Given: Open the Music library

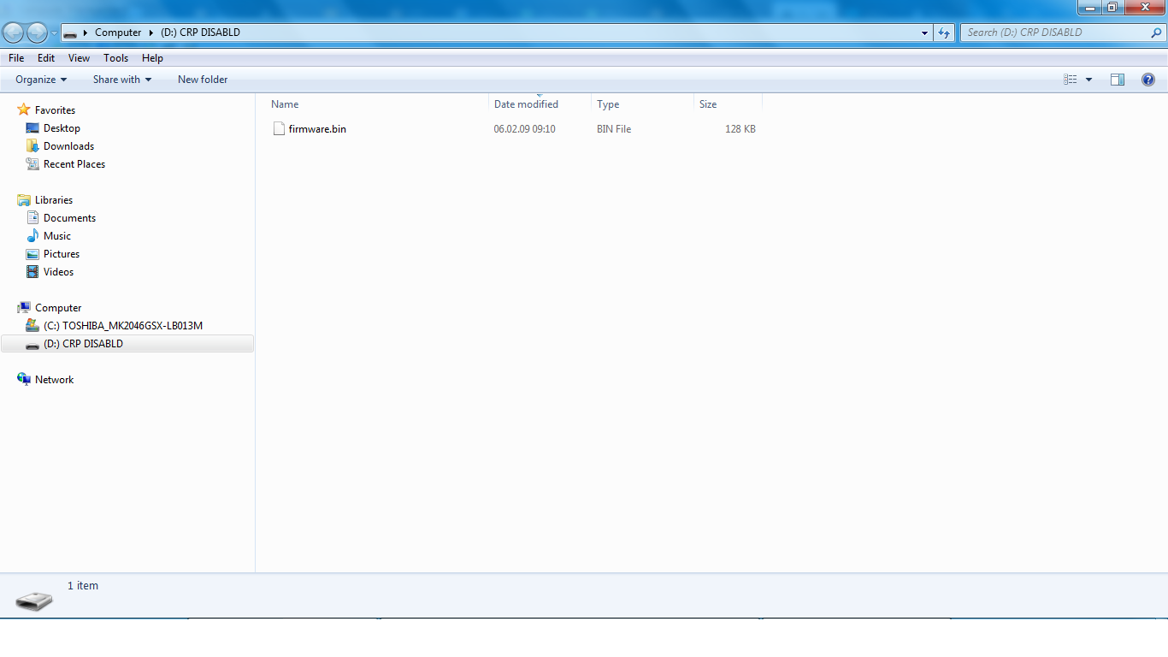Looking at the screenshot, I should click(x=57, y=236).
